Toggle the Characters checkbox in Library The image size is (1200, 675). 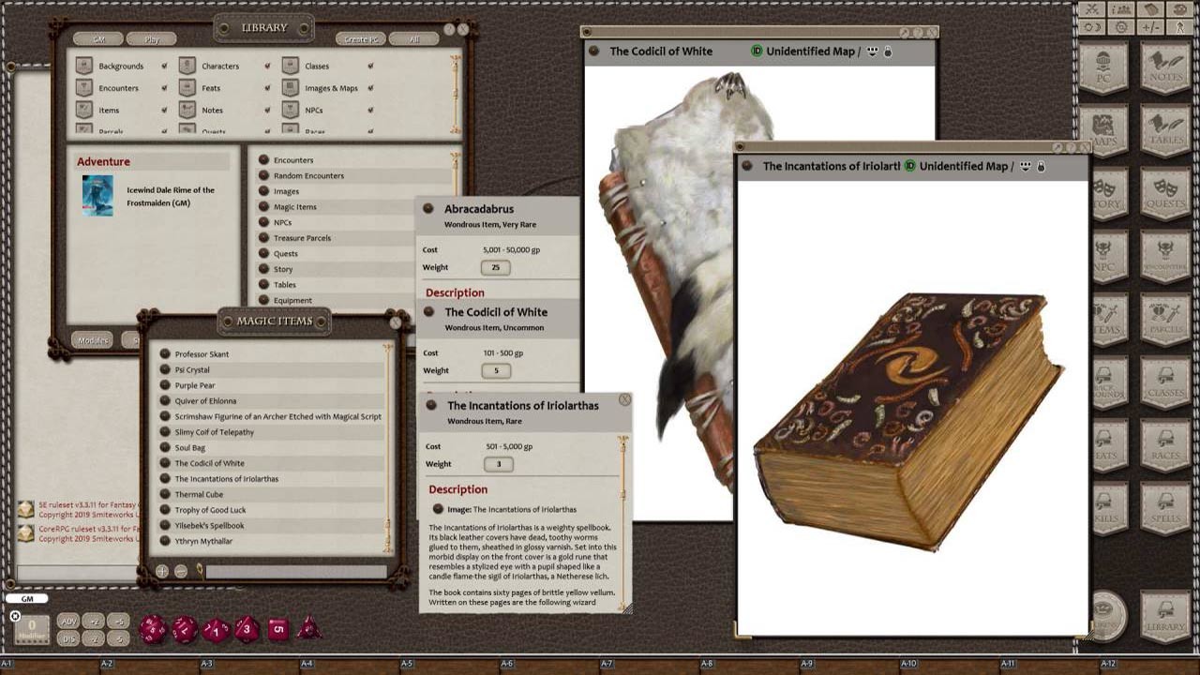click(x=267, y=66)
